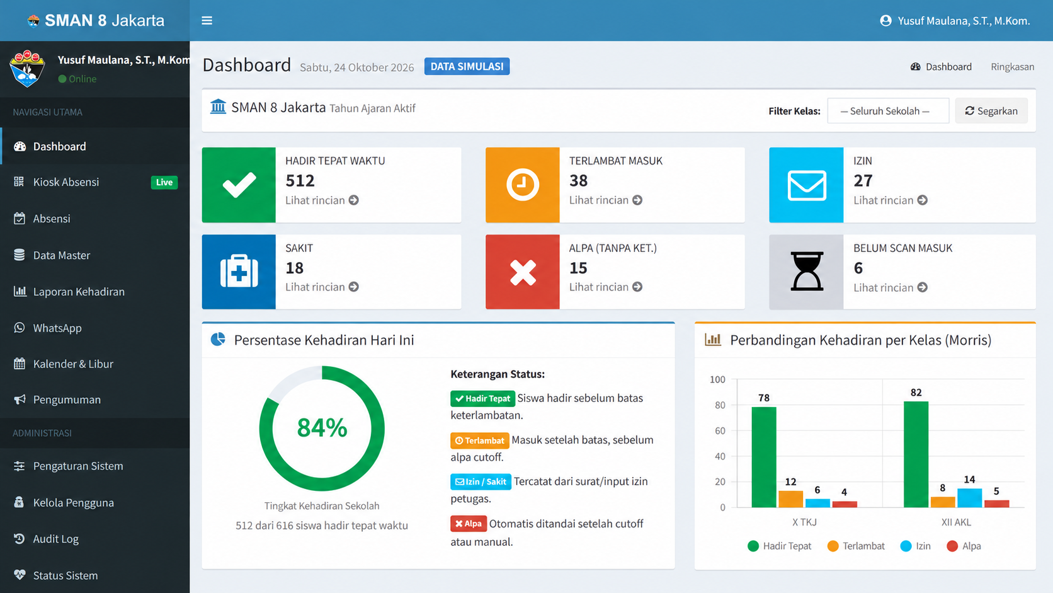Click the blue XII AKL Izin bar labeled 14

[x=970, y=498]
